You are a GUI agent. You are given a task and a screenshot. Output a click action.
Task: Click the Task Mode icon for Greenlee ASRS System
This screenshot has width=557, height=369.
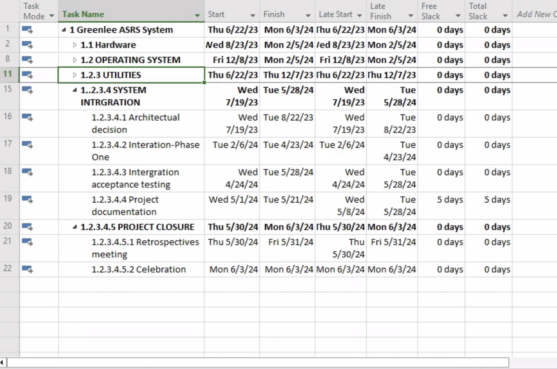click(28, 29)
